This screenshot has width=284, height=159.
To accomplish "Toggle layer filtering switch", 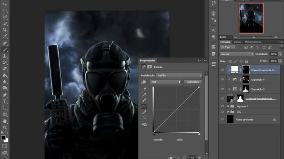I will point(281,47).
